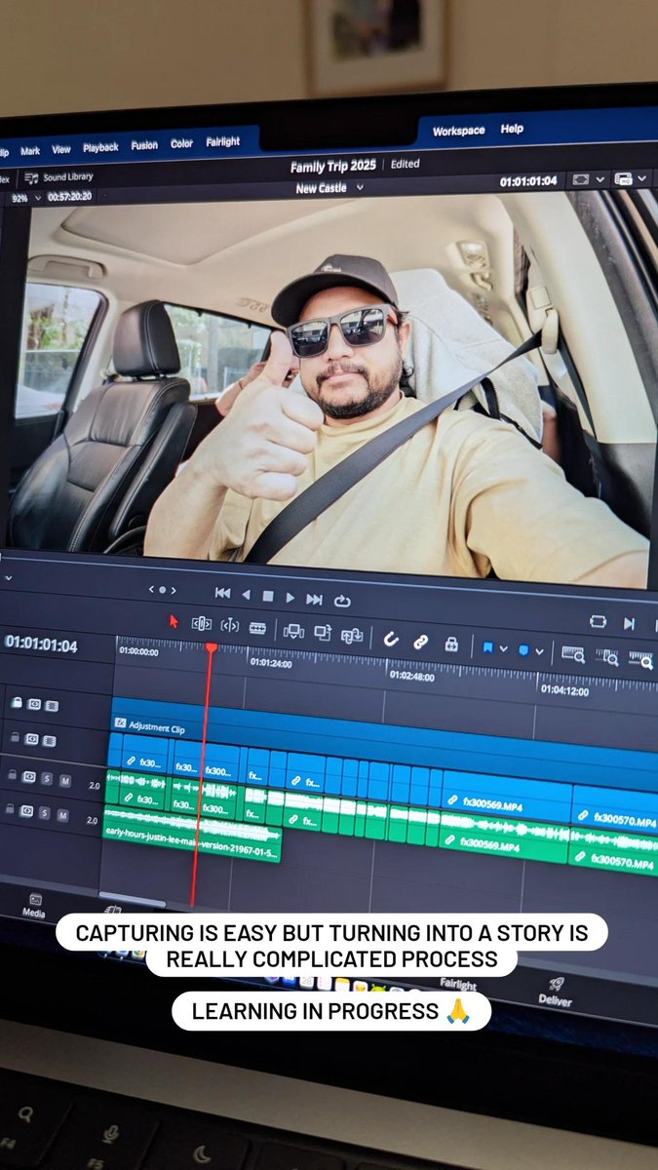658x1170 pixels.
Task: Open the Playback menu
Action: pos(100,147)
